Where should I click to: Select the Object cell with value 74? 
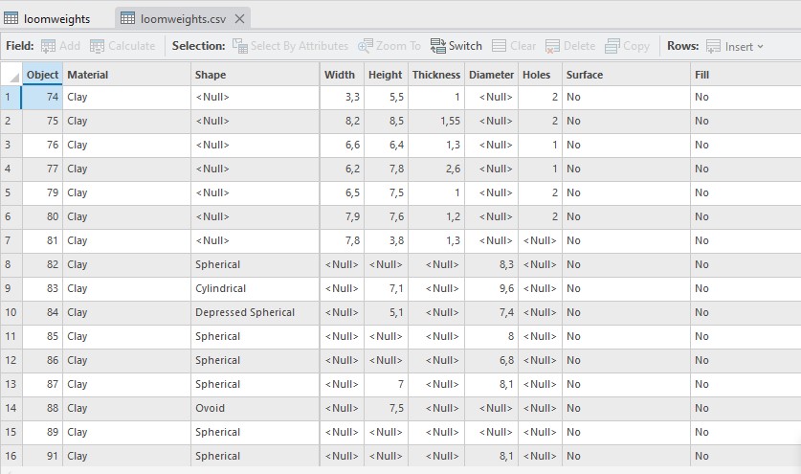(42, 97)
